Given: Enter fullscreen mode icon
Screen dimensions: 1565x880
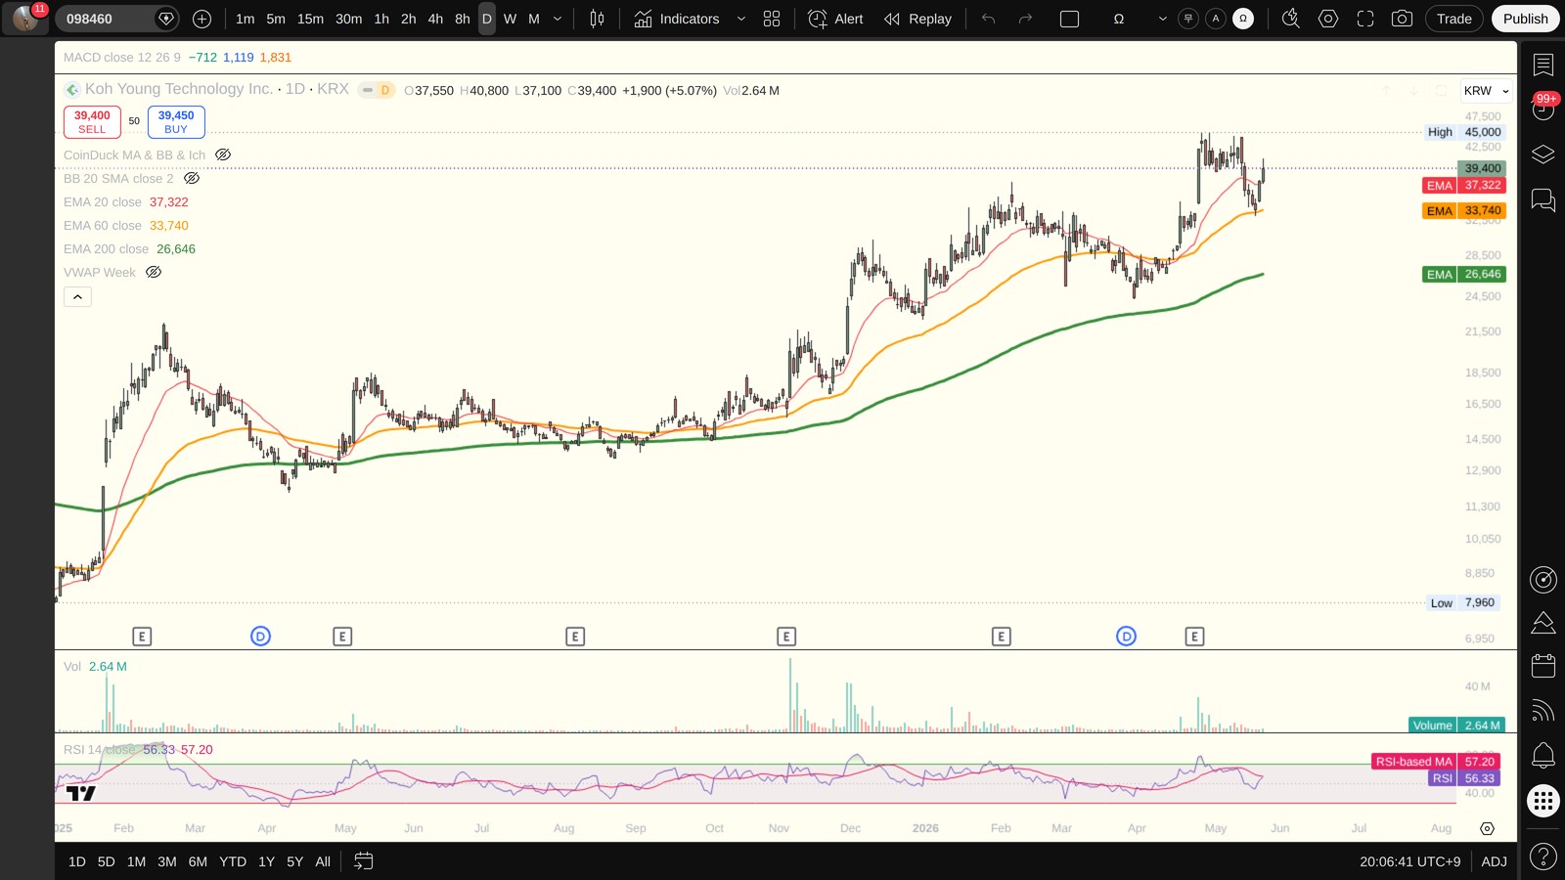Looking at the screenshot, I should click(x=1365, y=19).
